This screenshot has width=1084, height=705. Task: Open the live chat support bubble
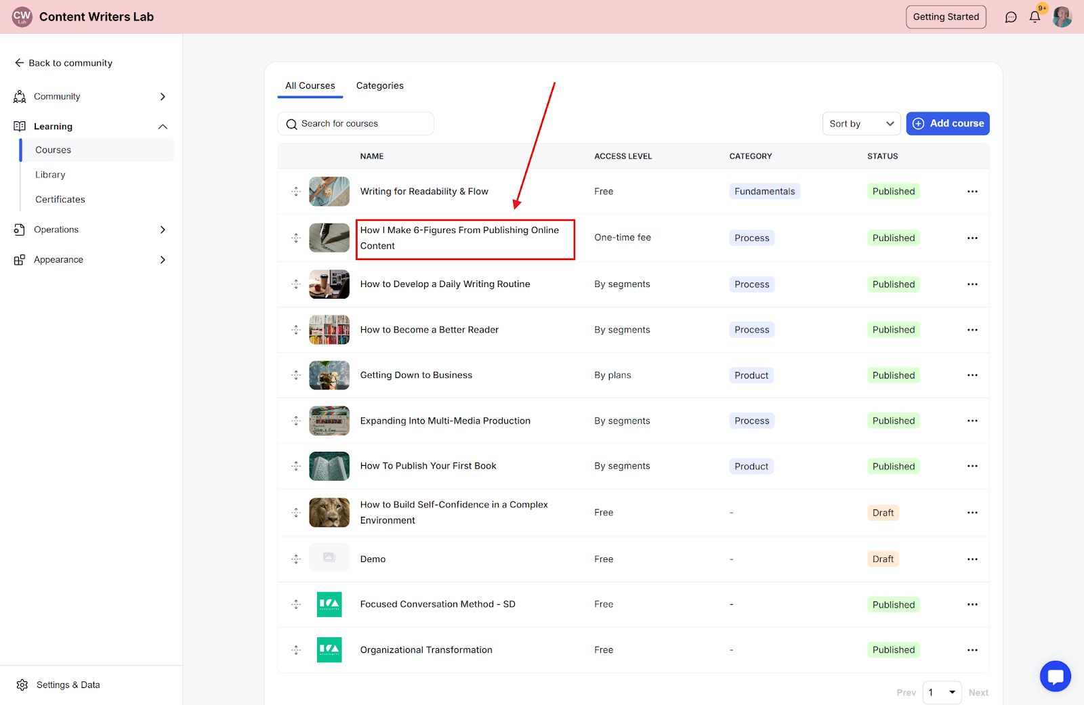[1055, 676]
